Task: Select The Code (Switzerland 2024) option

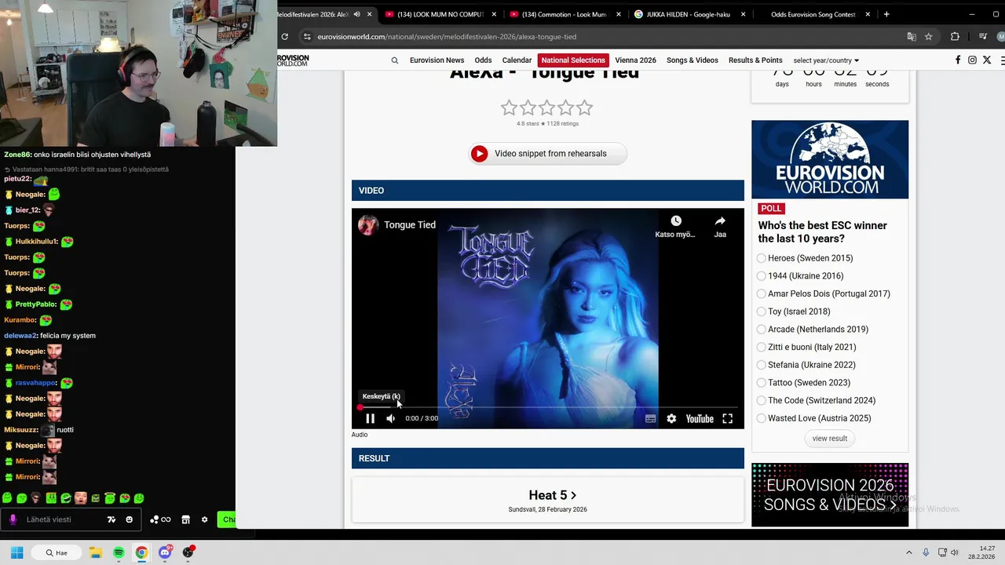Action: point(761,400)
